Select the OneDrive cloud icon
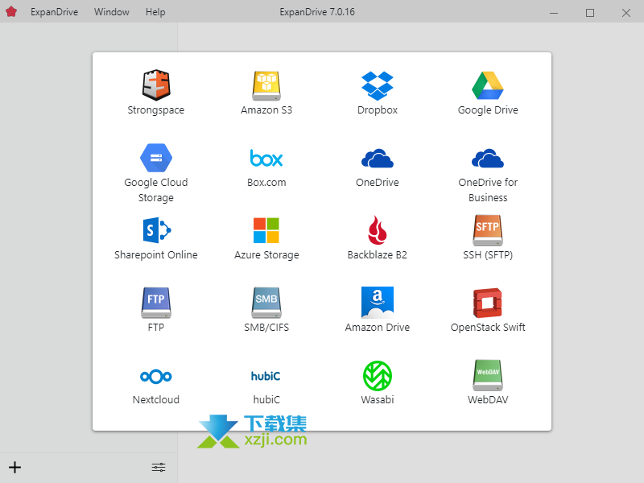Image resolution: width=644 pixels, height=483 pixels. [377, 158]
